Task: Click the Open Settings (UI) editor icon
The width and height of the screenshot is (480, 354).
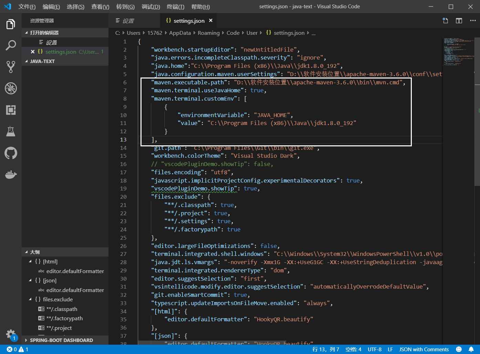Action: click(x=445, y=21)
